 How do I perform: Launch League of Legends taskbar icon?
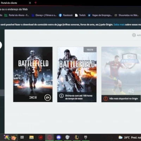coord(76,137)
